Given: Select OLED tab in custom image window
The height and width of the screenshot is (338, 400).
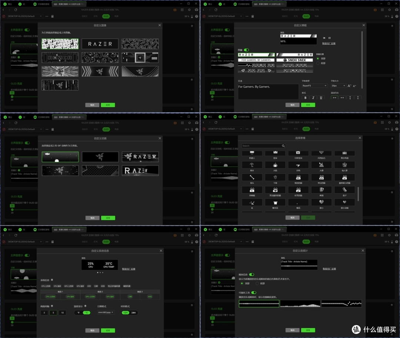Looking at the screenshot, I should tap(106, 16).
